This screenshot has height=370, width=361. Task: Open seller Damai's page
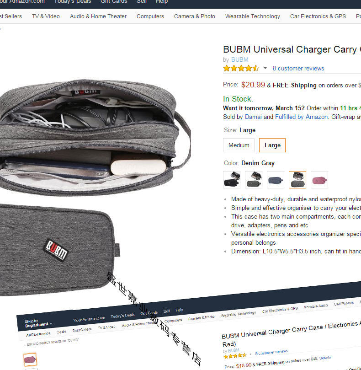tap(253, 117)
